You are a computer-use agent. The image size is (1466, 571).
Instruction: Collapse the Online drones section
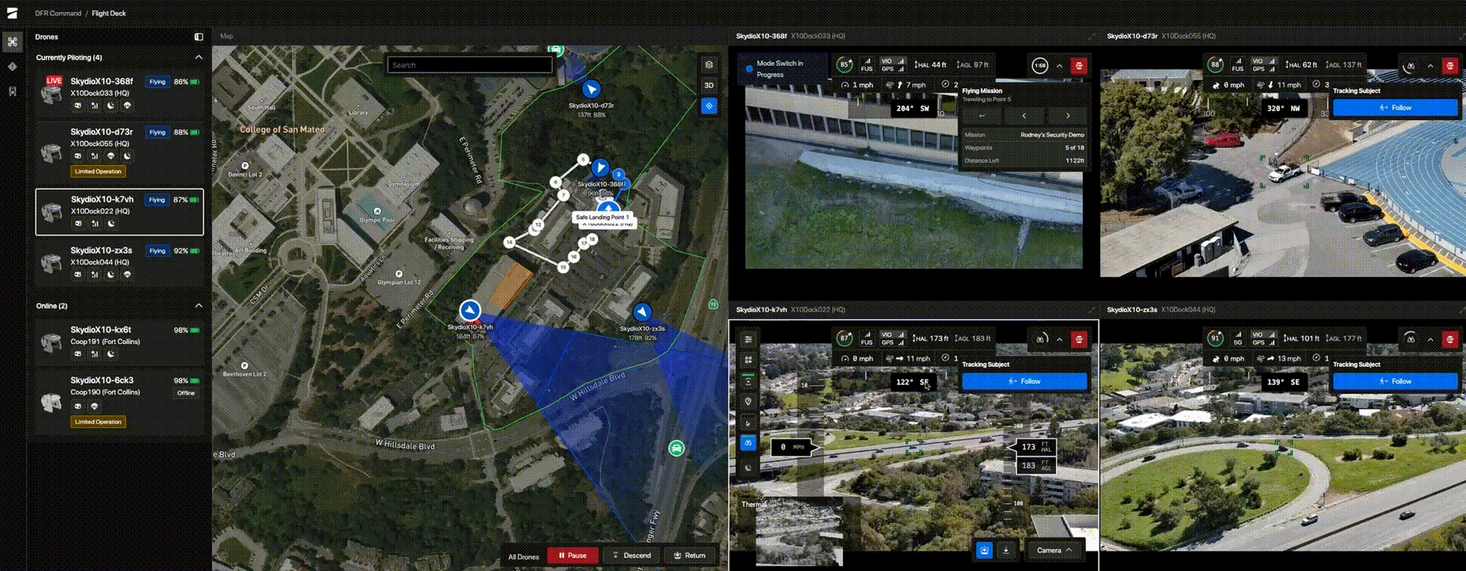point(198,305)
